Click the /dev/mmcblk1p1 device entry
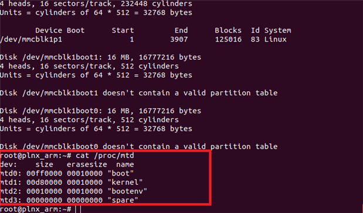Image resolution: width=363 pixels, height=213 pixels. pyautogui.click(x=31, y=39)
